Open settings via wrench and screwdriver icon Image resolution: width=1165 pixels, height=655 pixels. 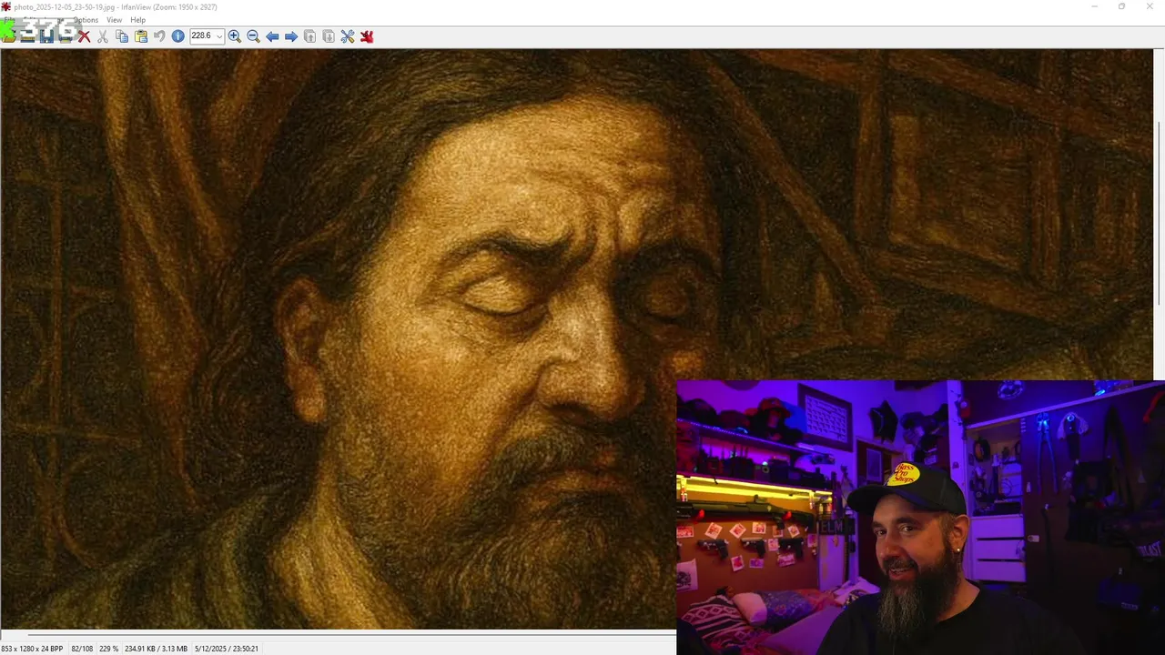[x=348, y=36]
